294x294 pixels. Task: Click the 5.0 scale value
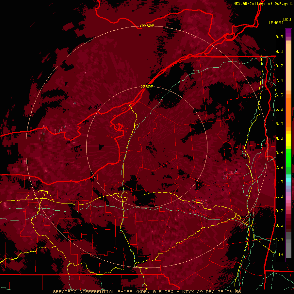tap(279, 124)
